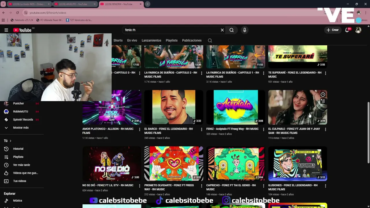This screenshot has height=208, width=370.
Task: Add EL CULPABLE to Watch Later clock
Action: click(323, 94)
